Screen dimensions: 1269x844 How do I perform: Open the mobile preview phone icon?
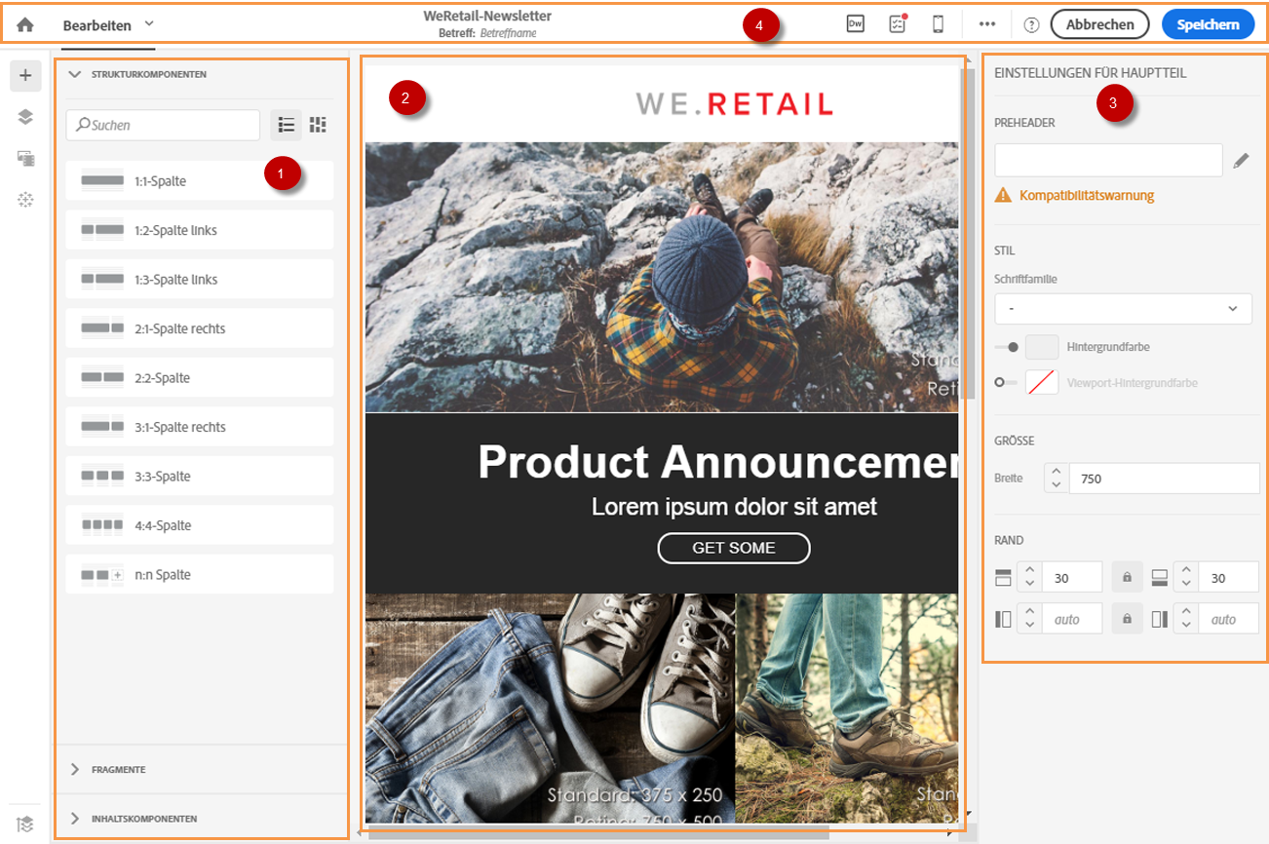[x=938, y=24]
